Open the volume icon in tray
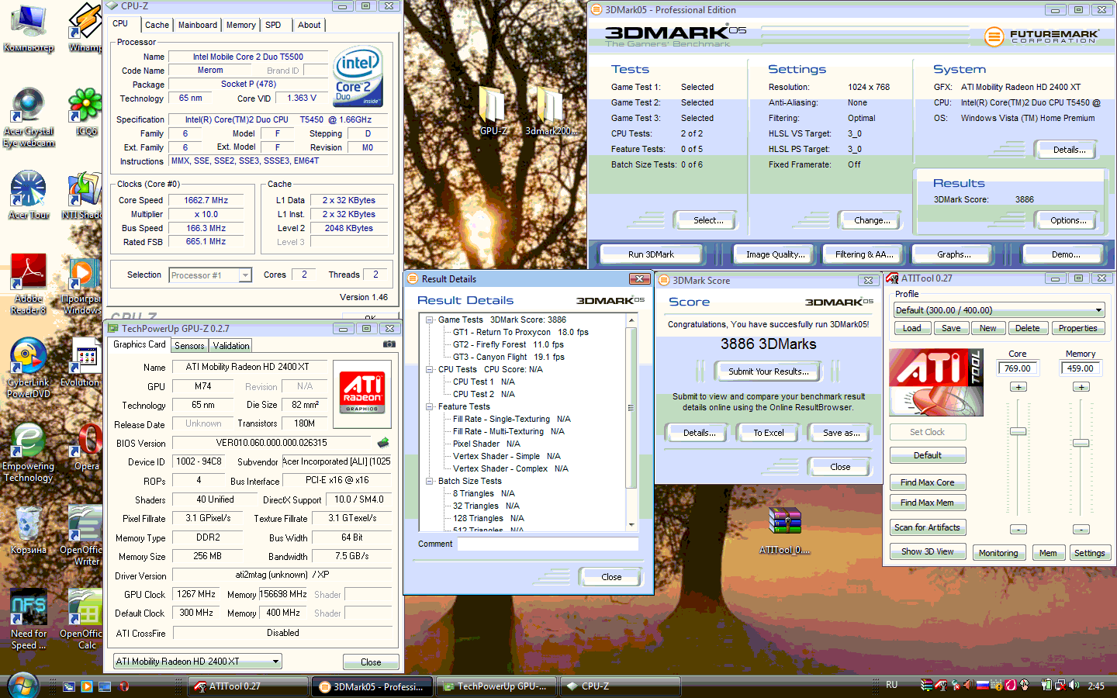The height and width of the screenshot is (698, 1117). (x=1074, y=686)
